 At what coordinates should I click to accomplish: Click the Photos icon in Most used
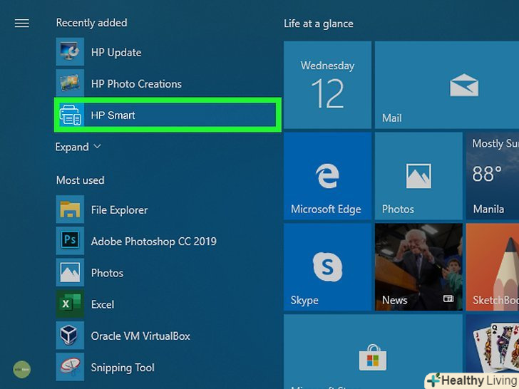pos(70,272)
